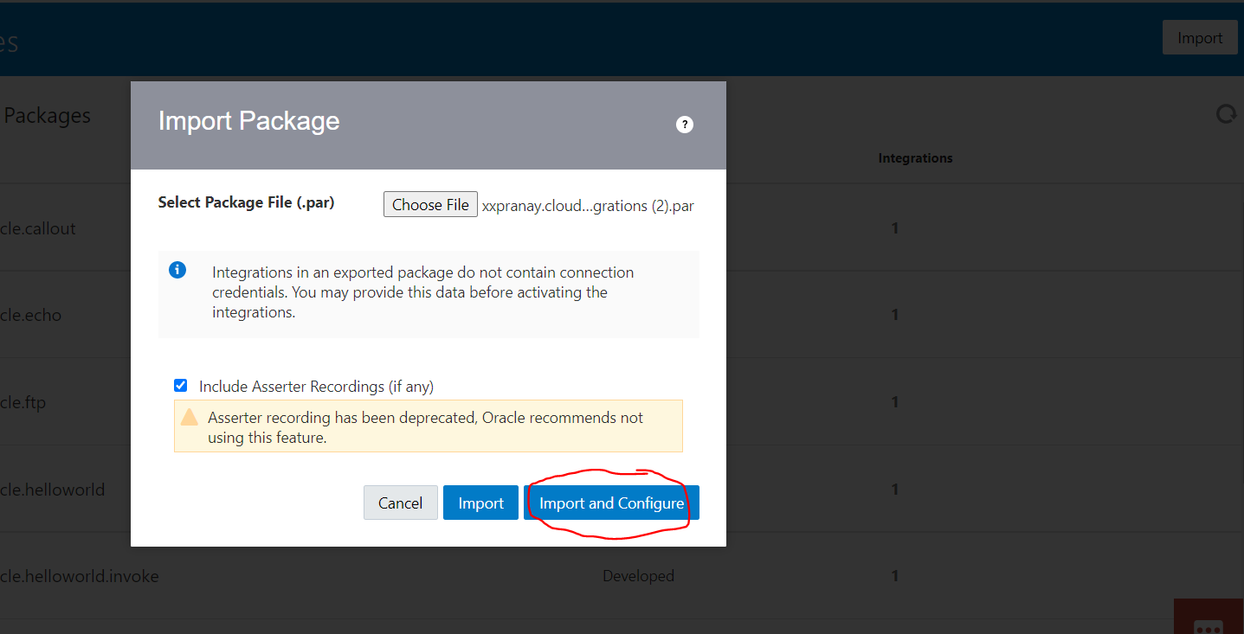
Task: Click integration count in ftp row
Action: [x=895, y=402]
